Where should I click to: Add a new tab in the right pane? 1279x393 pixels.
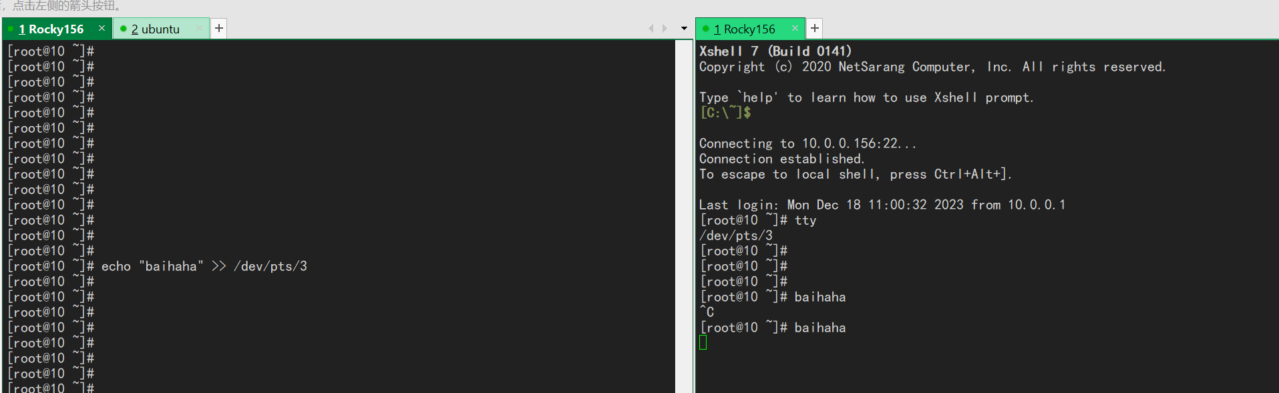tap(815, 28)
